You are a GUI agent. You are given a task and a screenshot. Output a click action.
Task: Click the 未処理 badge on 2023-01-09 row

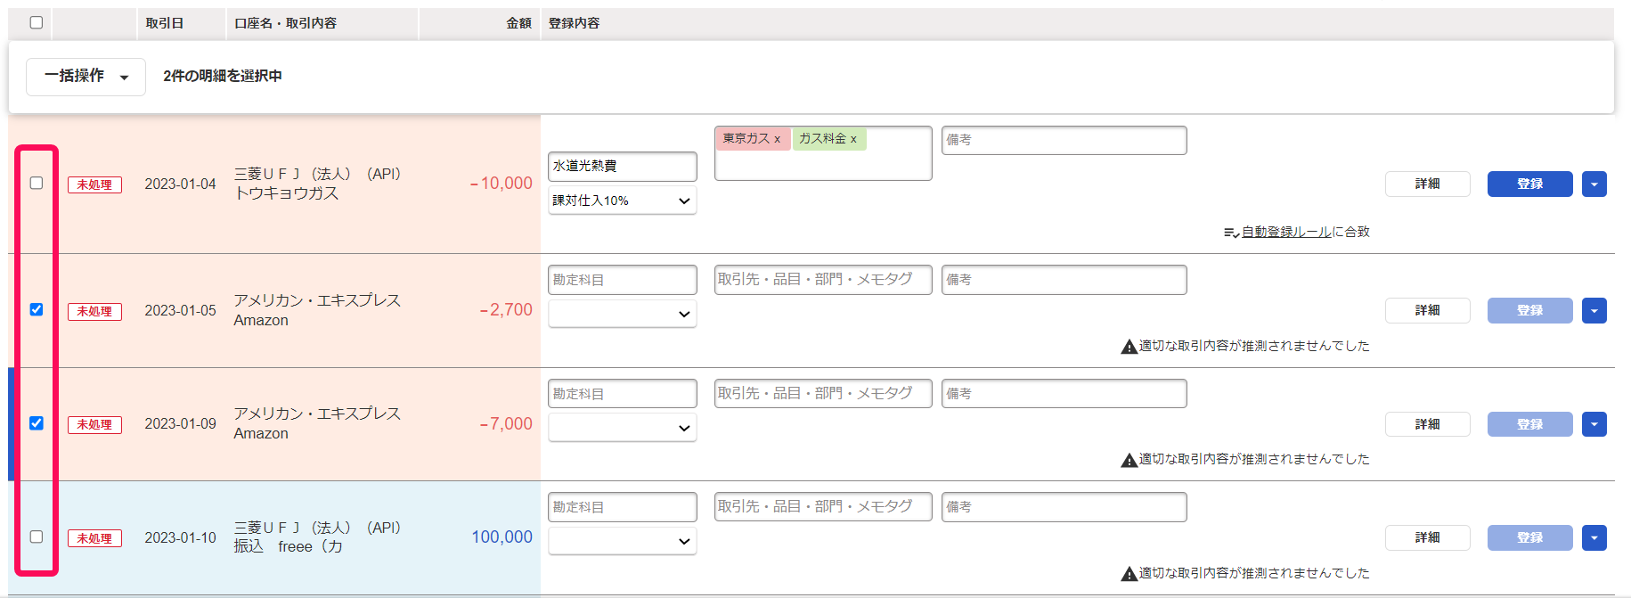coord(94,425)
